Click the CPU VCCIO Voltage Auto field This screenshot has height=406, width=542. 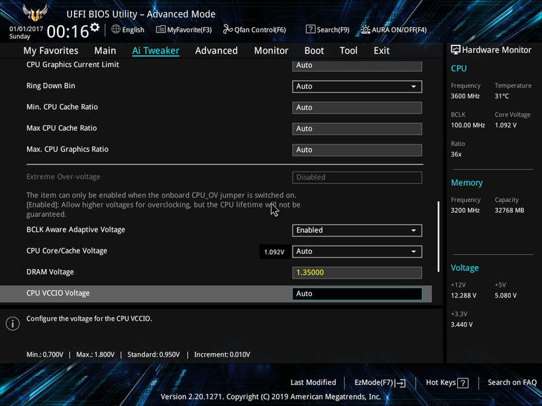coord(357,293)
